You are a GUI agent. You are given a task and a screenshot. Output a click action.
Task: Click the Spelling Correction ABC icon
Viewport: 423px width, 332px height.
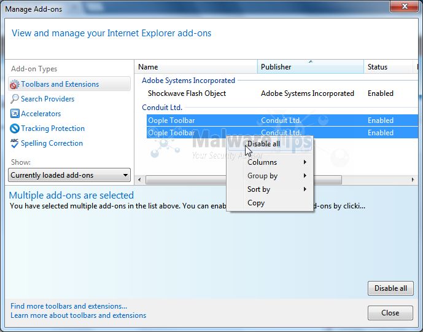pos(15,143)
